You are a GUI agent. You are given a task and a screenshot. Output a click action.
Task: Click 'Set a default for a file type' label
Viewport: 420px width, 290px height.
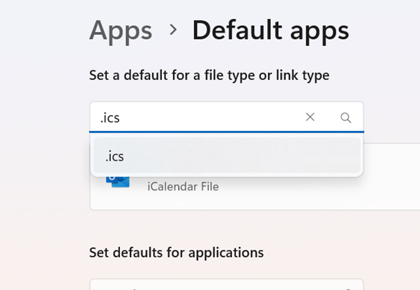pyautogui.click(x=209, y=75)
